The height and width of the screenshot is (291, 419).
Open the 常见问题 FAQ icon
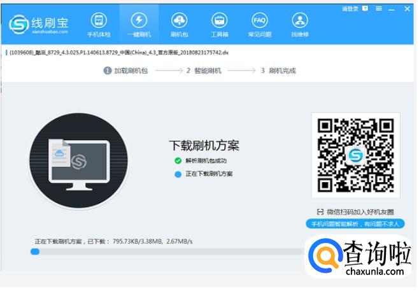click(x=260, y=25)
